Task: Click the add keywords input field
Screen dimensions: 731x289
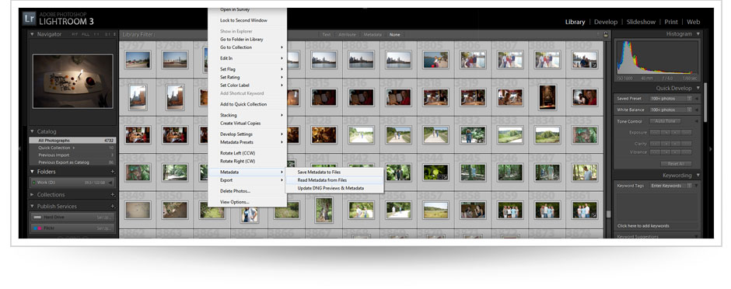Action: (x=657, y=226)
